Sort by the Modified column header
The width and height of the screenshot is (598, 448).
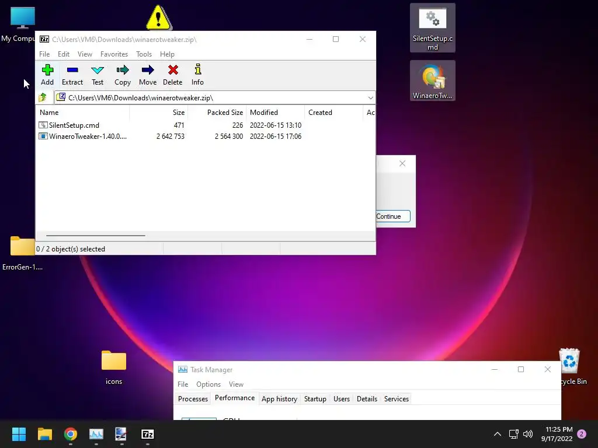pos(276,113)
